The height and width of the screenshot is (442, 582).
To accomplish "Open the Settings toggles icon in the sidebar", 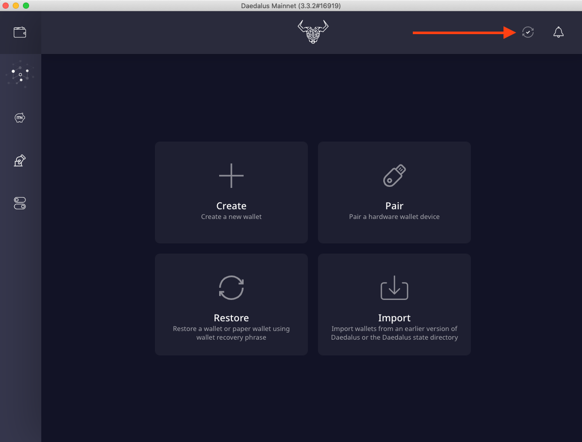I will 20,203.
